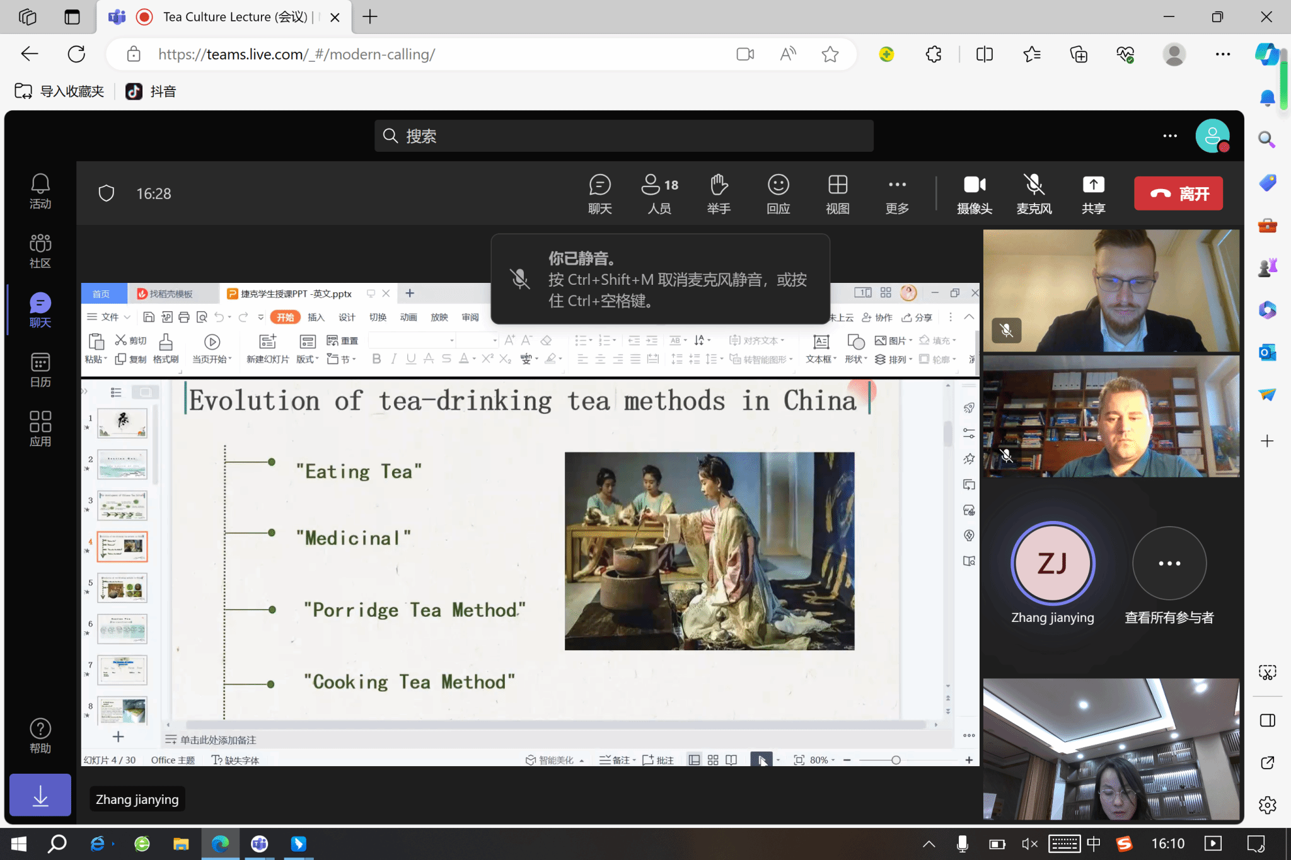Turn off the camera (摄像头)
Image resolution: width=1291 pixels, height=860 pixels.
974,193
